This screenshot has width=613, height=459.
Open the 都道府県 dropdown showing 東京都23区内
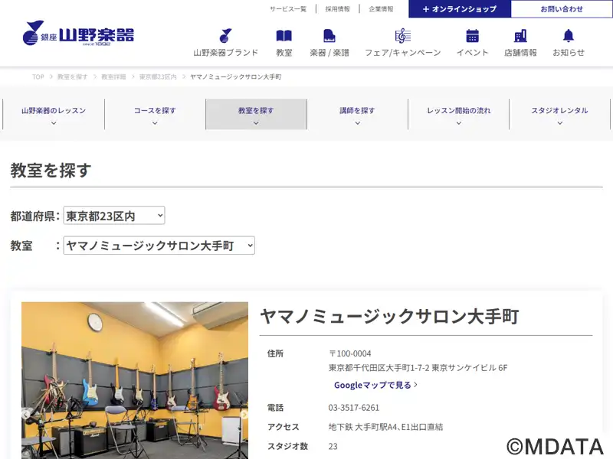click(114, 216)
